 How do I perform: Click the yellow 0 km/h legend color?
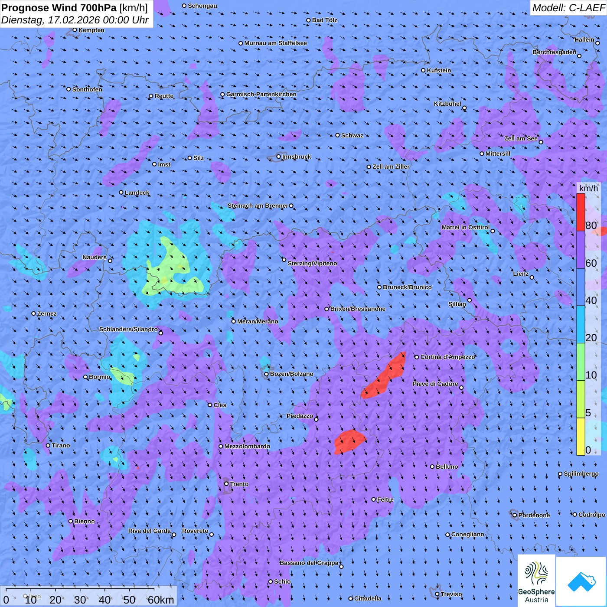pyautogui.click(x=581, y=436)
